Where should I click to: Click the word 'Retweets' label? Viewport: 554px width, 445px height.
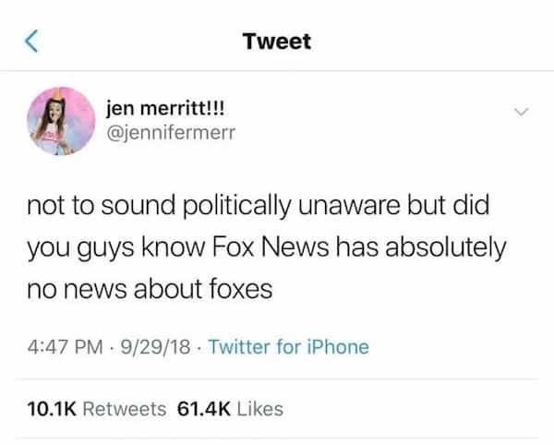(x=126, y=407)
